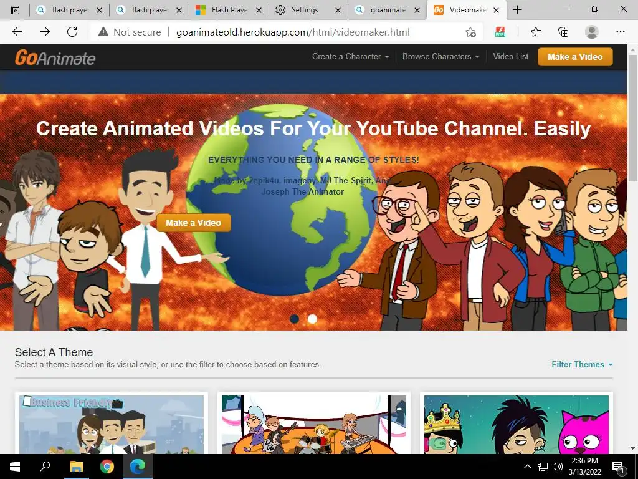Go back to the previous page

[17, 32]
